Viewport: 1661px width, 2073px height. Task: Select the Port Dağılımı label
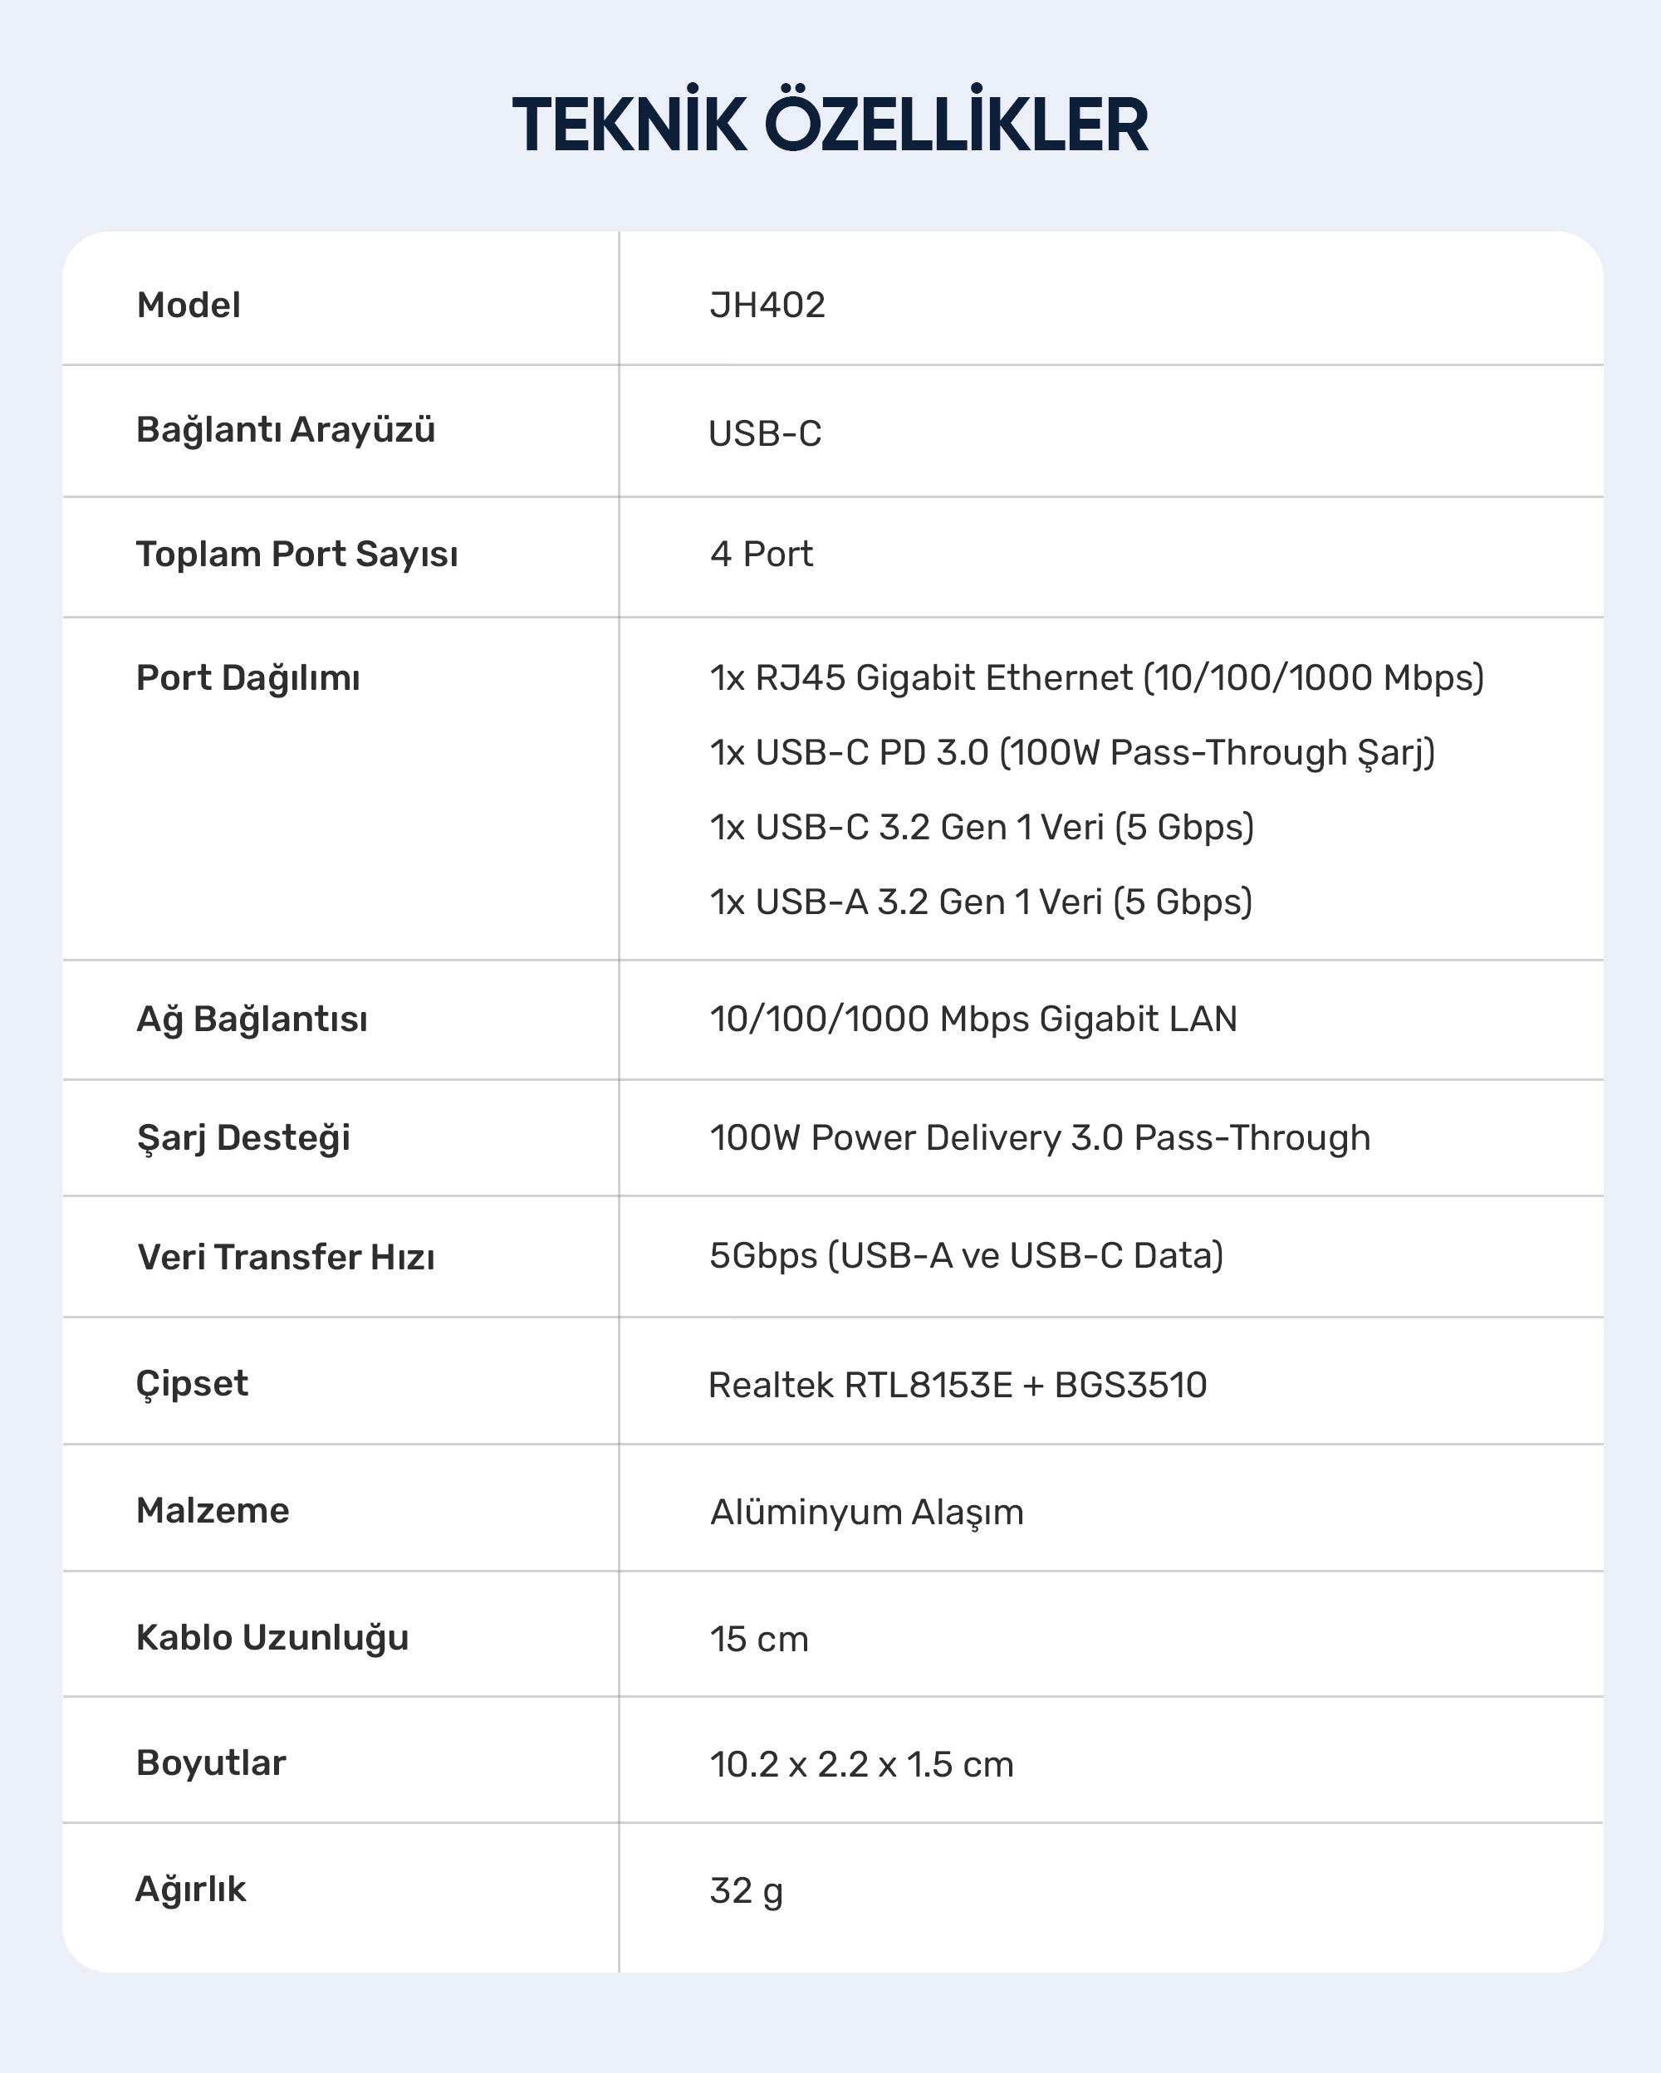248,679
